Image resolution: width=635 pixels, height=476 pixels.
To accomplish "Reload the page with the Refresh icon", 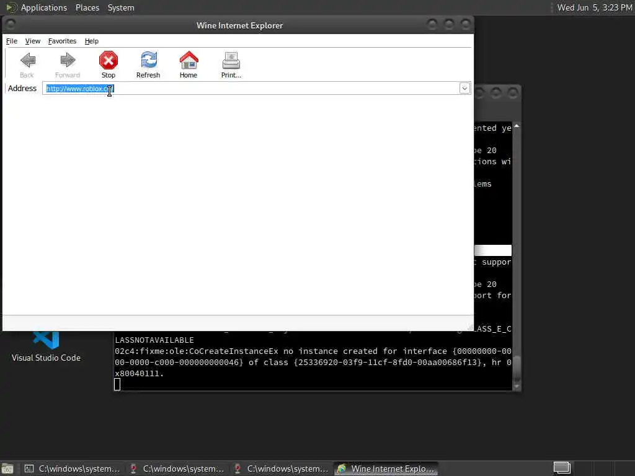I will pos(148,60).
